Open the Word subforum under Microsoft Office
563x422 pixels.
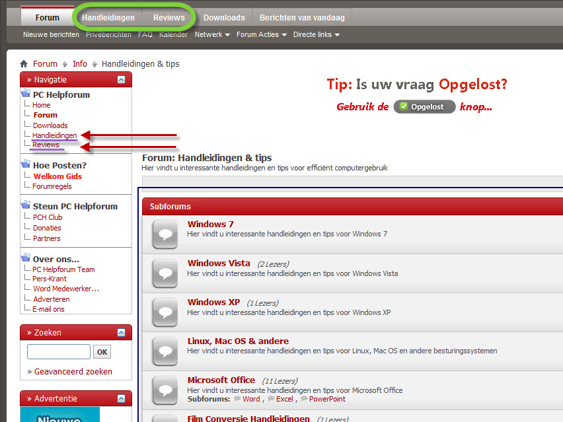pos(251,399)
